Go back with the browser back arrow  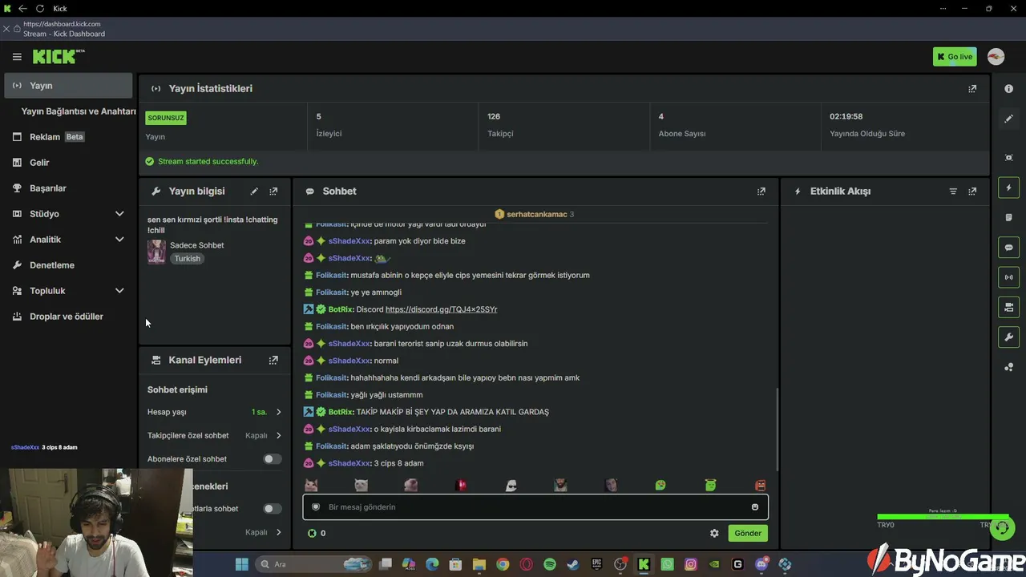pyautogui.click(x=23, y=9)
